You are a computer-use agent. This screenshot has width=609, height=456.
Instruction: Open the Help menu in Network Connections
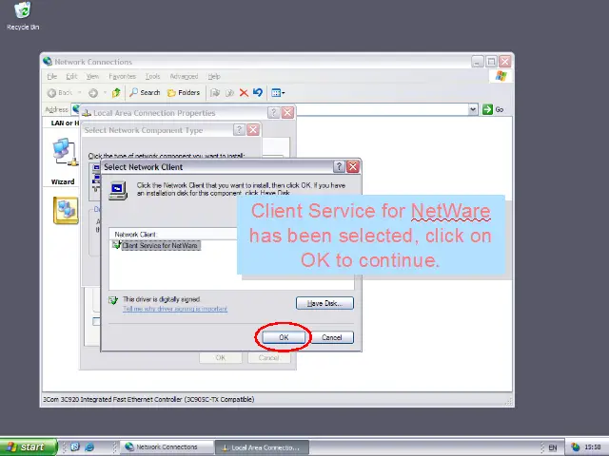tap(214, 76)
